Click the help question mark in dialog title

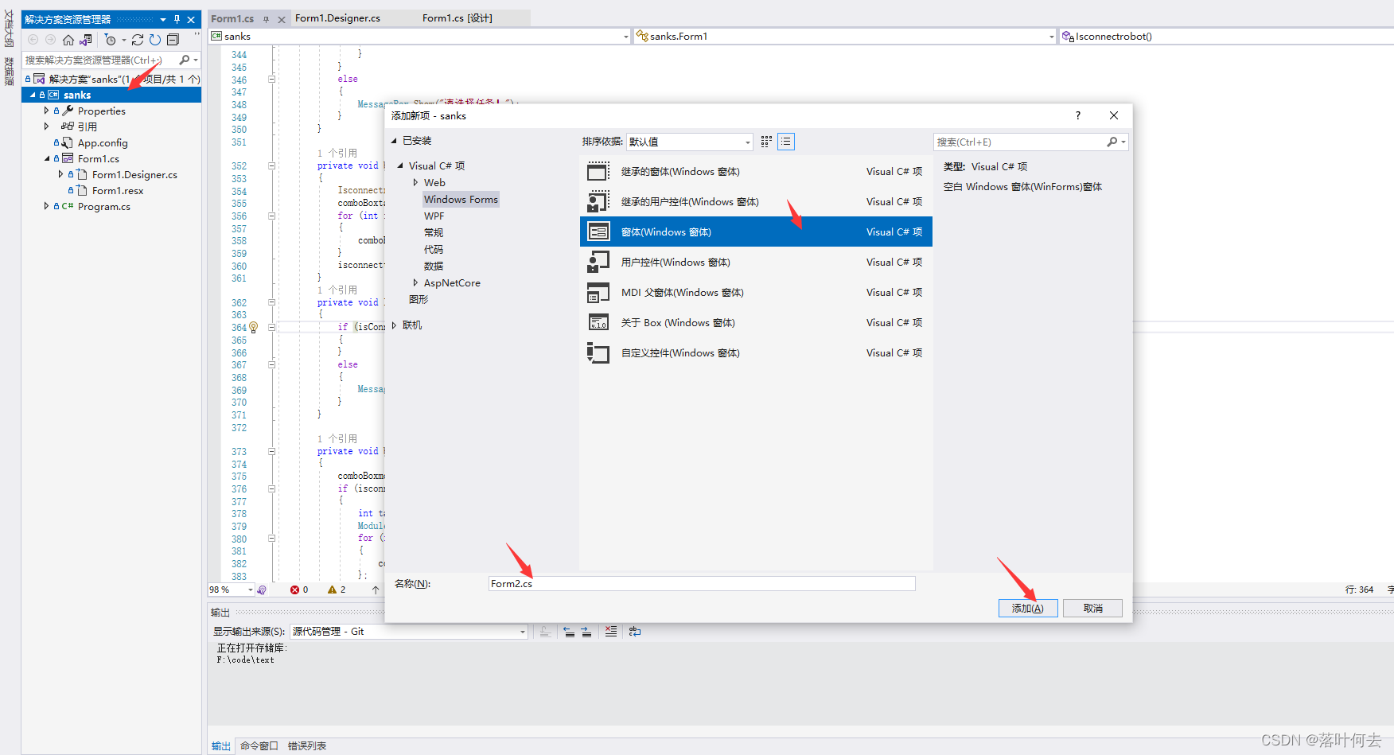tap(1078, 115)
